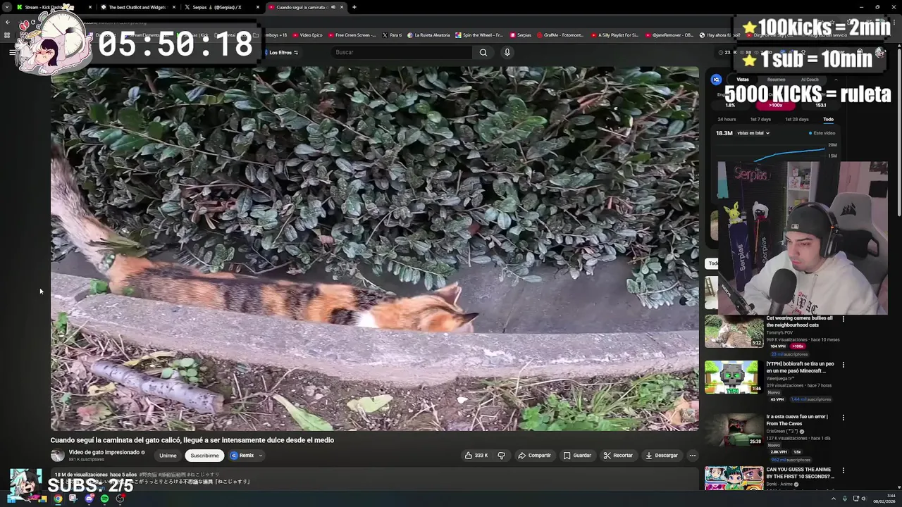This screenshot has width=902, height=507.
Task: Close the Cuando seguí la caminata tab
Action: [342, 7]
